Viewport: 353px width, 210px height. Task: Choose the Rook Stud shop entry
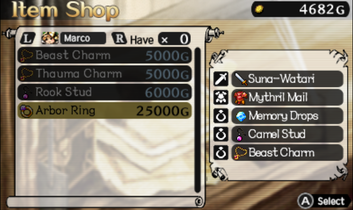(x=105, y=92)
